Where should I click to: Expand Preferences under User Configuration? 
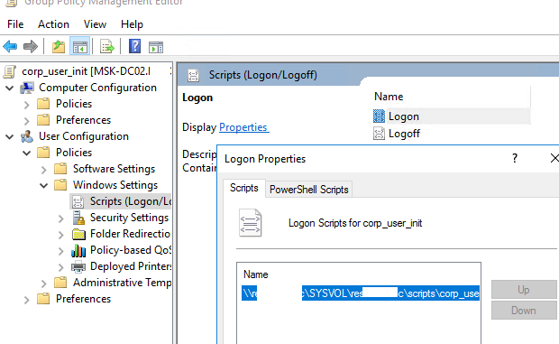pyautogui.click(x=27, y=300)
